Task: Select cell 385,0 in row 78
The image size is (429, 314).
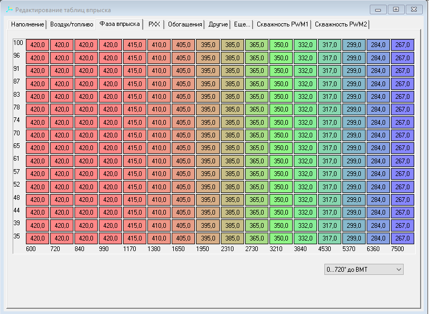Action: [x=232, y=109]
